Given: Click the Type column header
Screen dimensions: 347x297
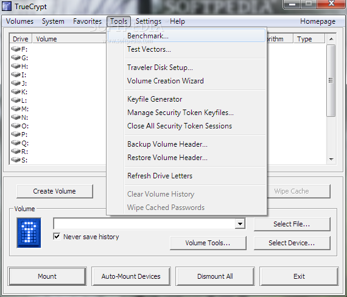Looking at the screenshot, I should point(309,39).
